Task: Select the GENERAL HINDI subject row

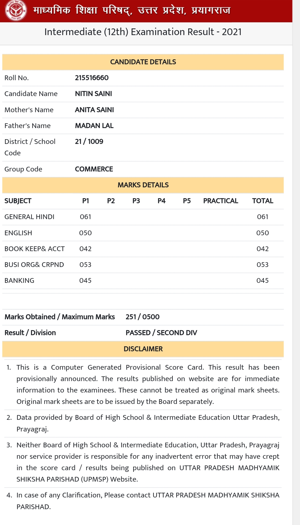Action: click(29, 217)
